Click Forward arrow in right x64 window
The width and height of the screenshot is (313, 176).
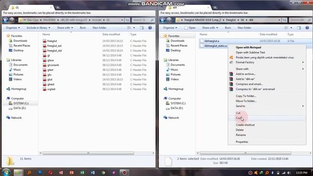point(169,20)
